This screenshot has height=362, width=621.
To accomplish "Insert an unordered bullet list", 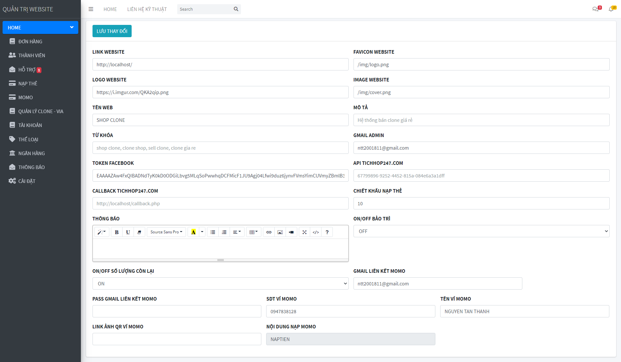I will [213, 232].
